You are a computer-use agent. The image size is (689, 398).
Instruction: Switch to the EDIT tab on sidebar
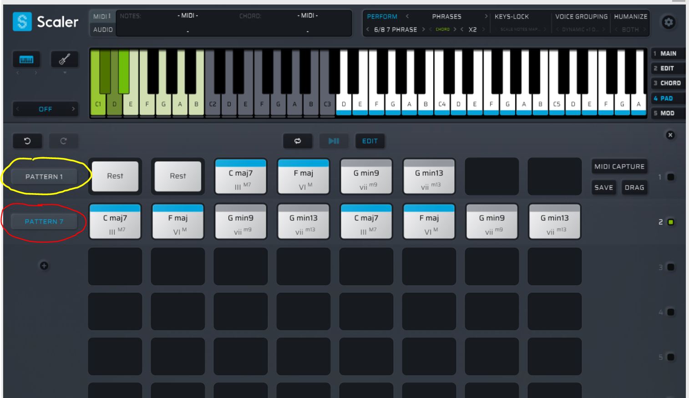coord(668,69)
